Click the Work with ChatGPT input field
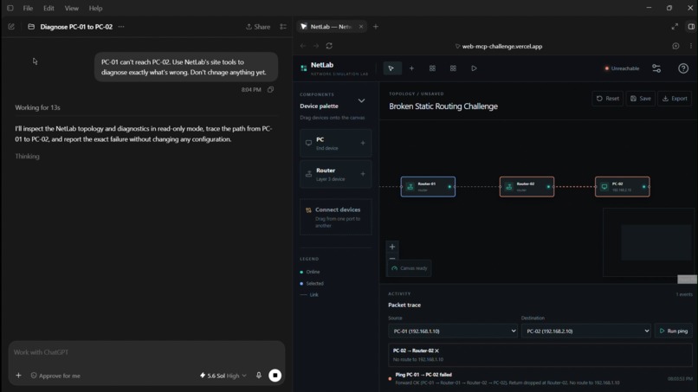The image size is (698, 392). tap(147, 352)
